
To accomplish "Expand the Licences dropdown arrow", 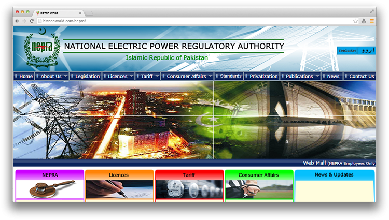I will point(132,76).
